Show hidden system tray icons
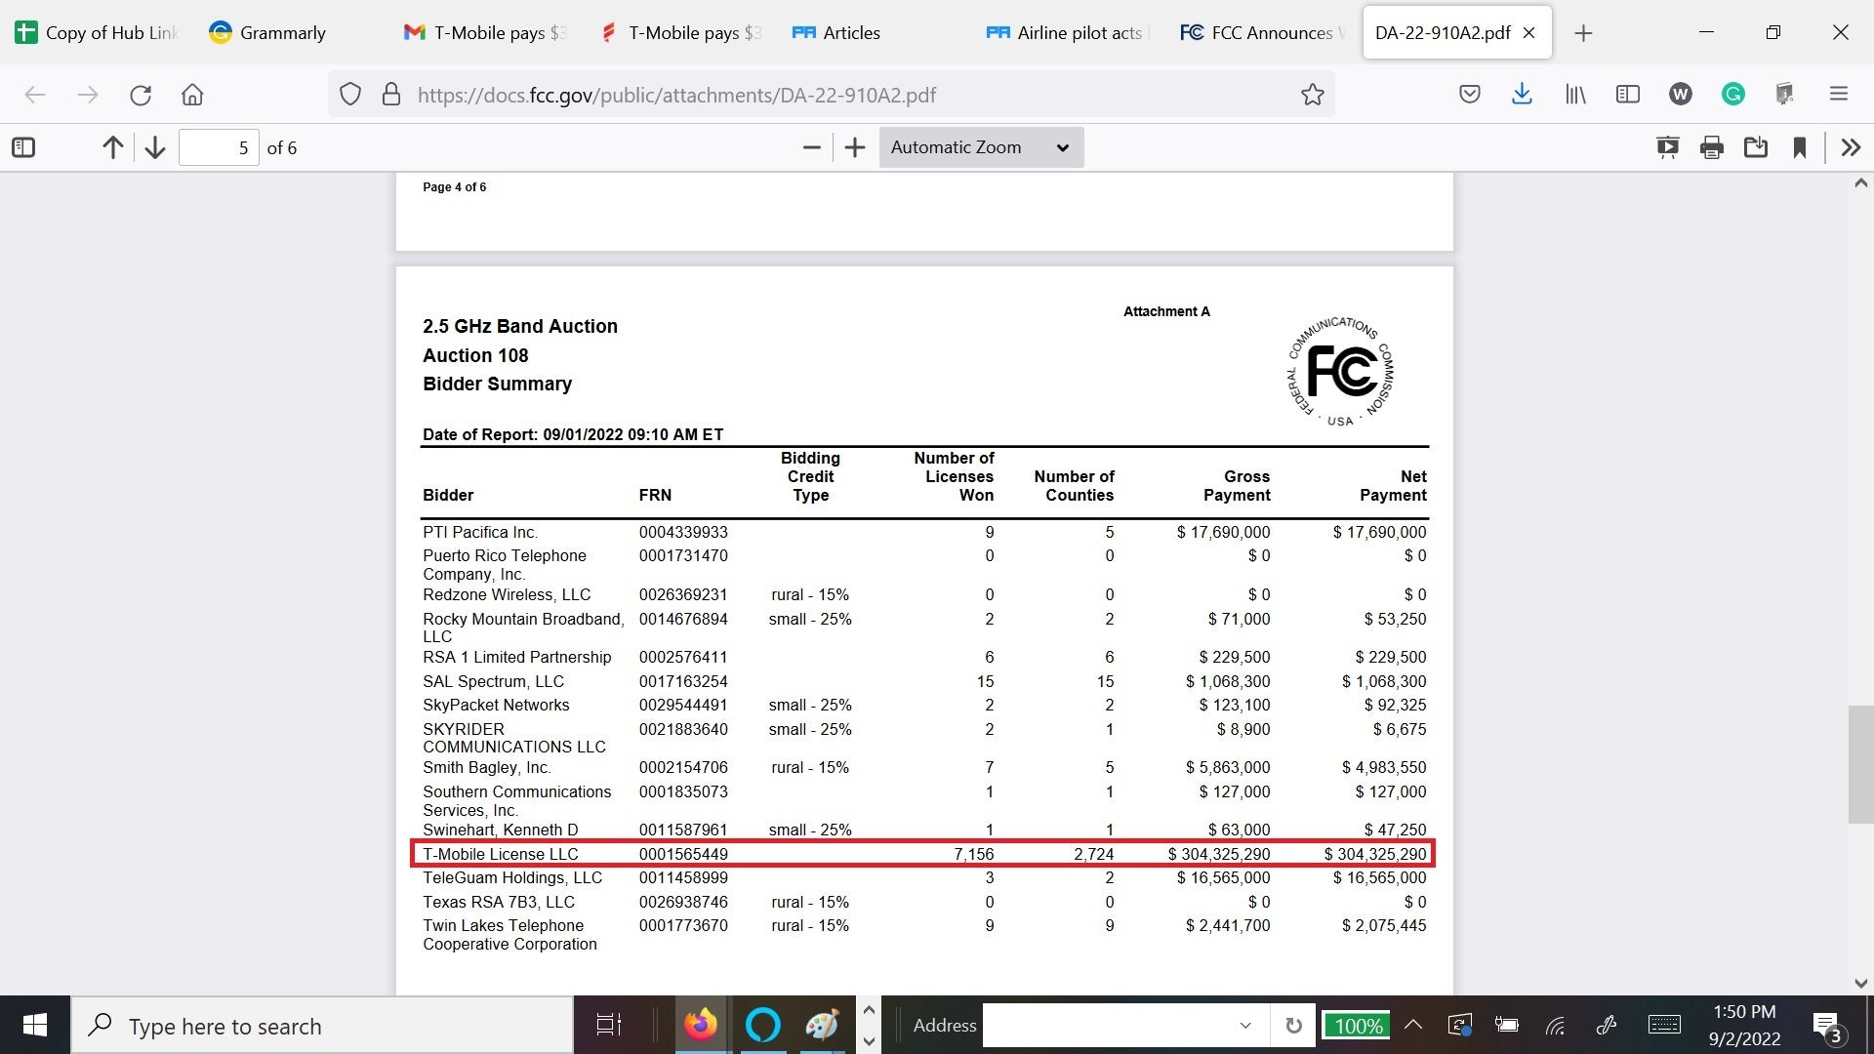The width and height of the screenshot is (1874, 1054). [x=1412, y=1025]
